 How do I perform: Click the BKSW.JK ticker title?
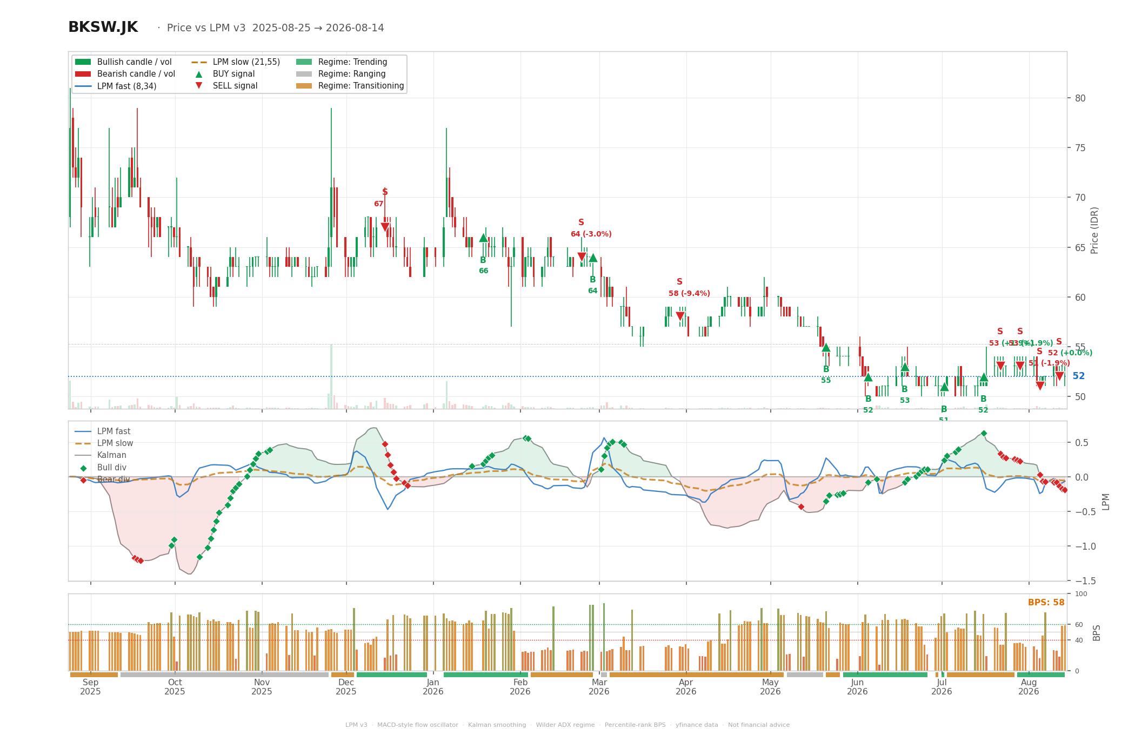(103, 28)
